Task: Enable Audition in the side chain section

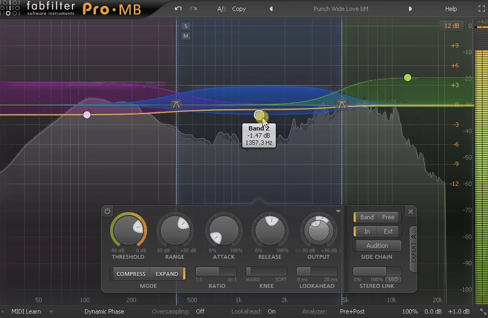Action: (x=377, y=245)
